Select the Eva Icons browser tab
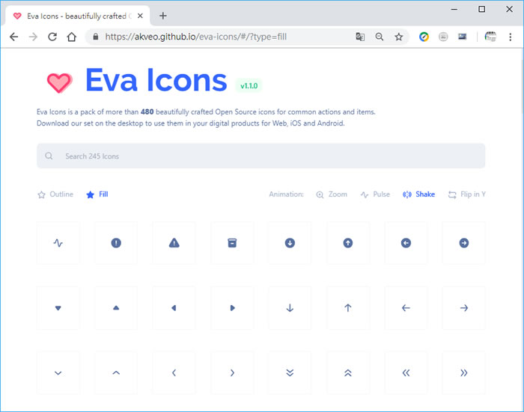The height and width of the screenshot is (412, 524). (x=78, y=16)
